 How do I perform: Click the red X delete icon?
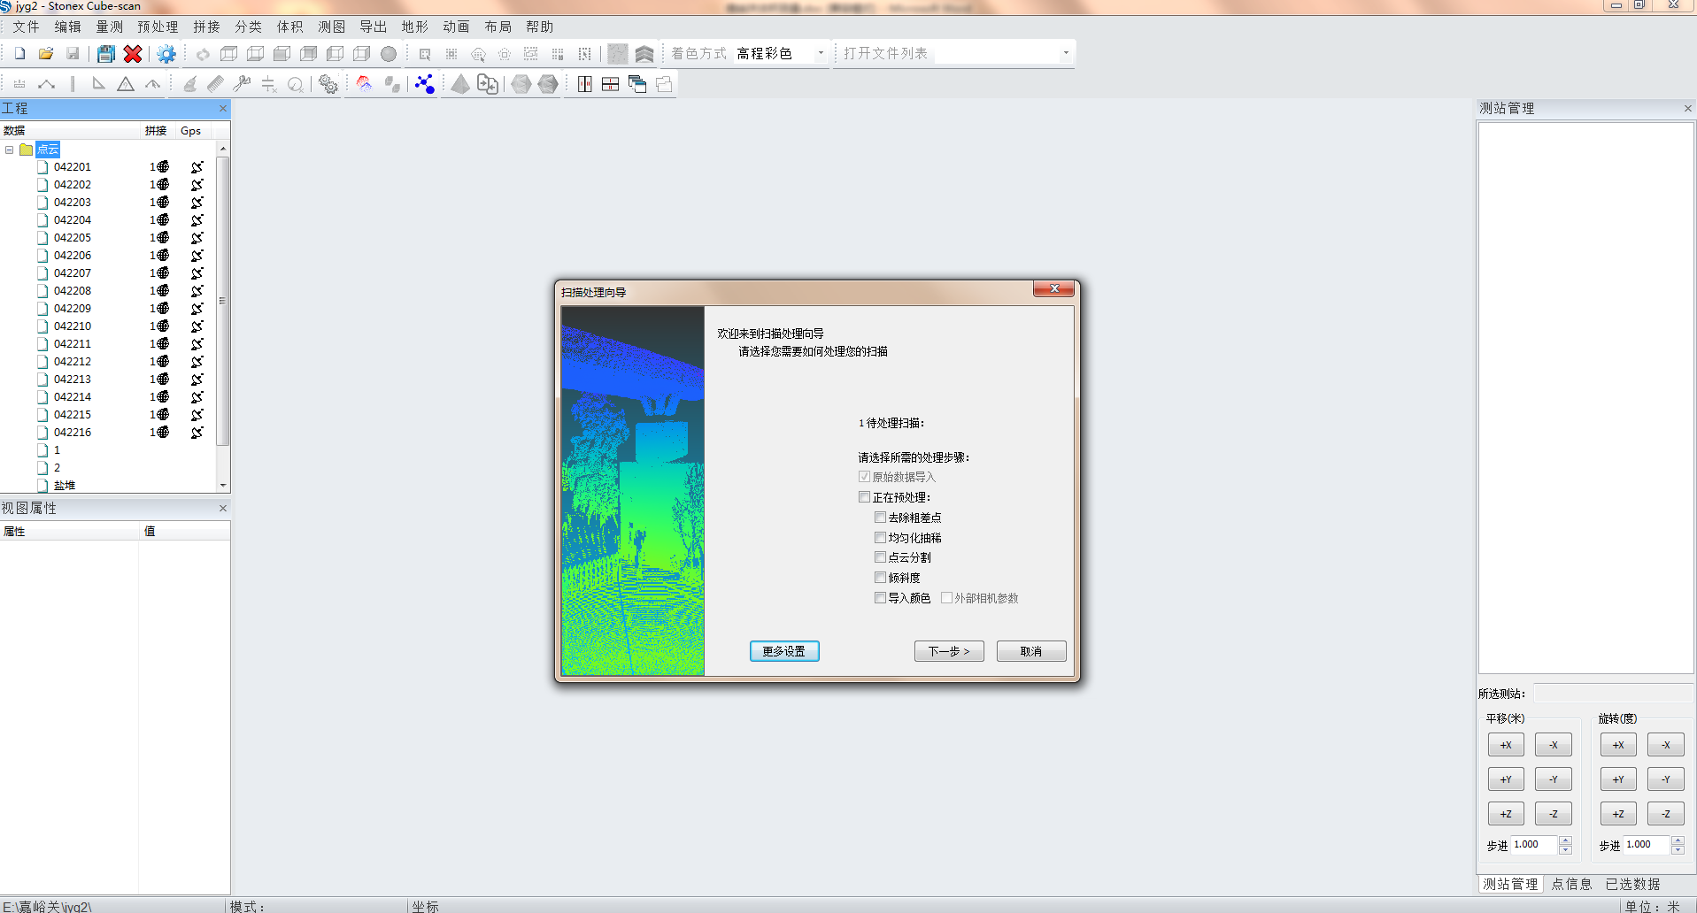click(x=133, y=54)
